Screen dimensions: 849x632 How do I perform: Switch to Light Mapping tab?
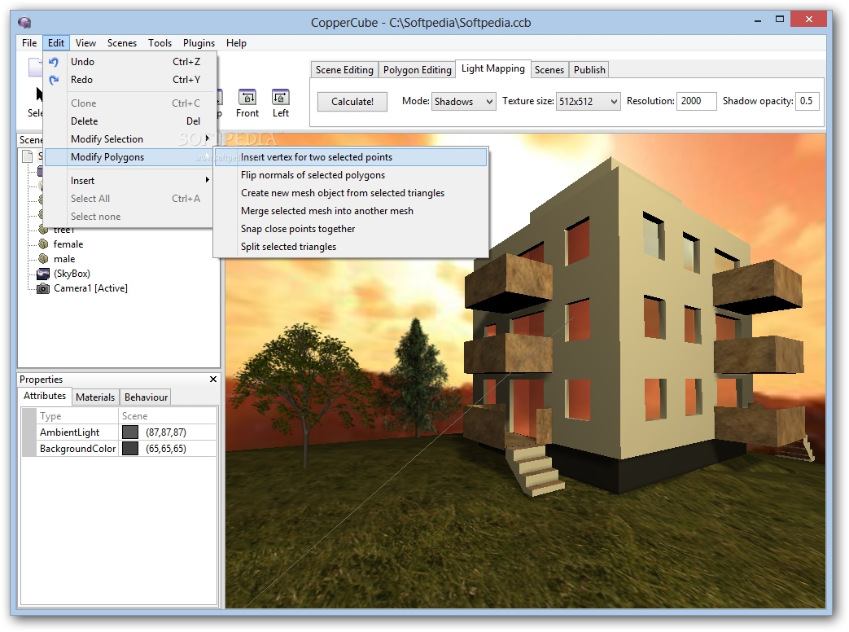point(492,68)
